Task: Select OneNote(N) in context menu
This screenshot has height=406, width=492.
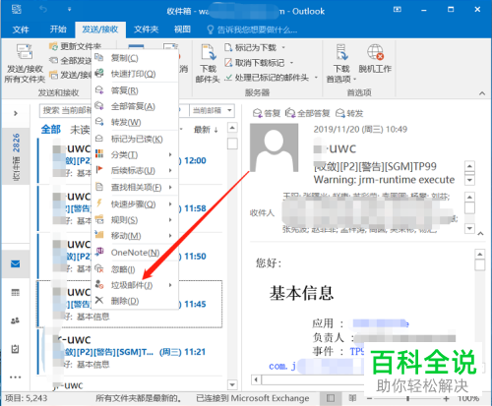Action: (x=135, y=253)
